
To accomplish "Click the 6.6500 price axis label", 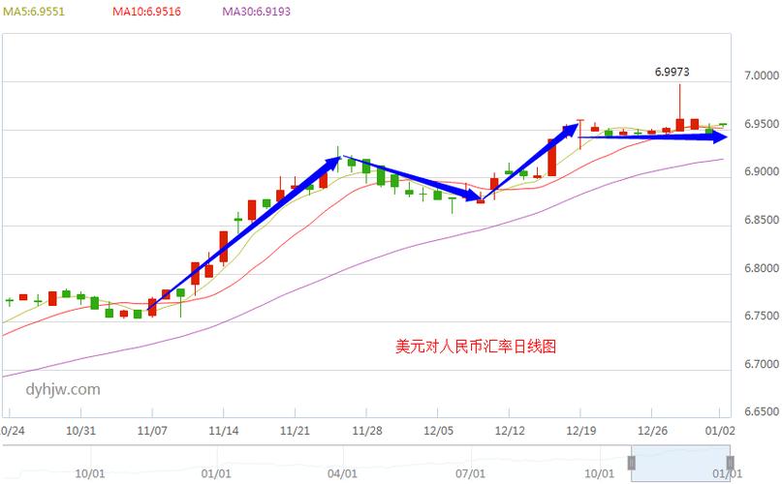I will coord(762,411).
